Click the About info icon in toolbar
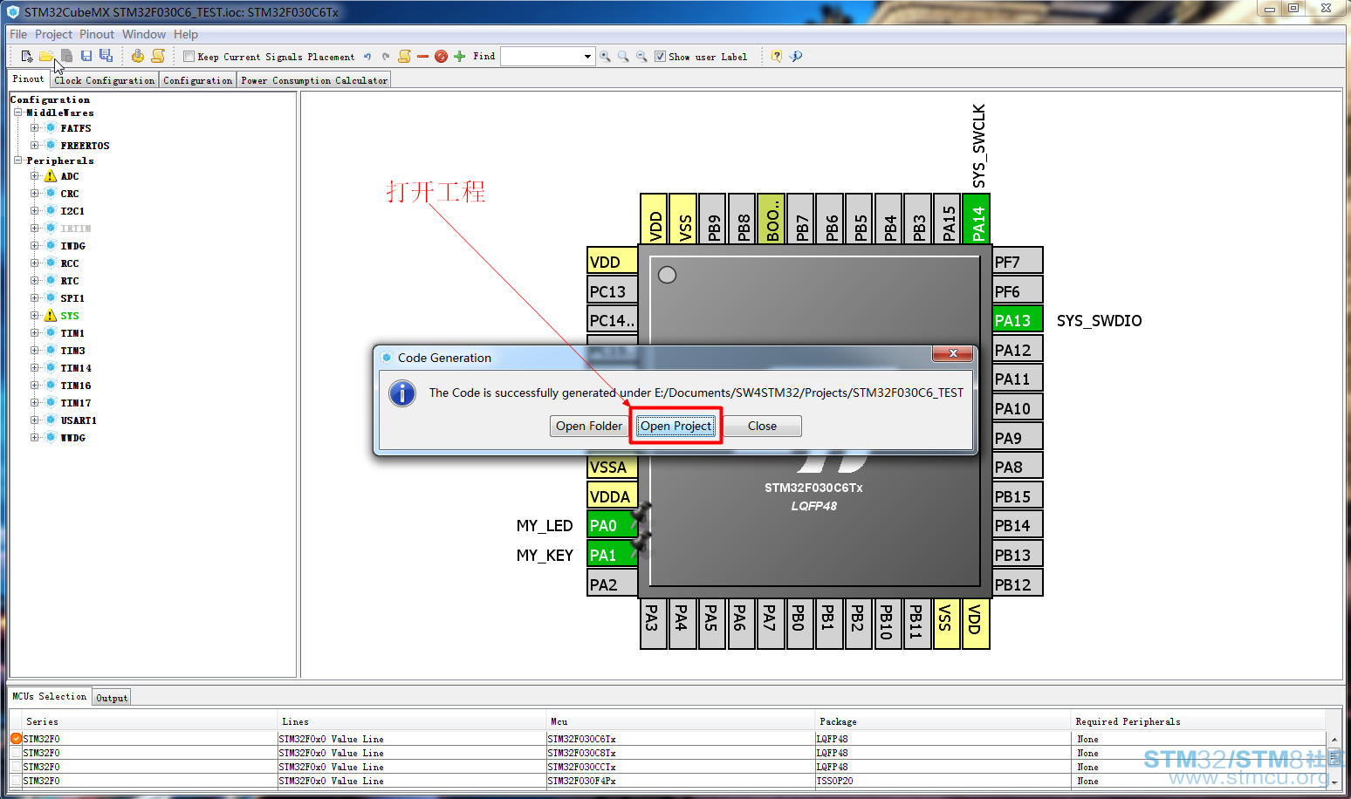The image size is (1351, 799). click(x=796, y=57)
